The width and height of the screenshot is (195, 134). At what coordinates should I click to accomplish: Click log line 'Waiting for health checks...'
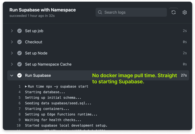pos(53,120)
